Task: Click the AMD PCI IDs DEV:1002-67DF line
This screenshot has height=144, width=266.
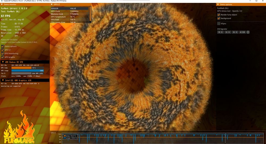Action: click(x=20, y=65)
